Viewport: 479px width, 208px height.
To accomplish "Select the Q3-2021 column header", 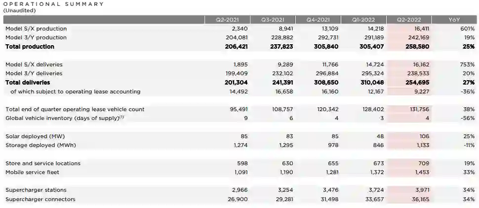I will click(272, 20).
